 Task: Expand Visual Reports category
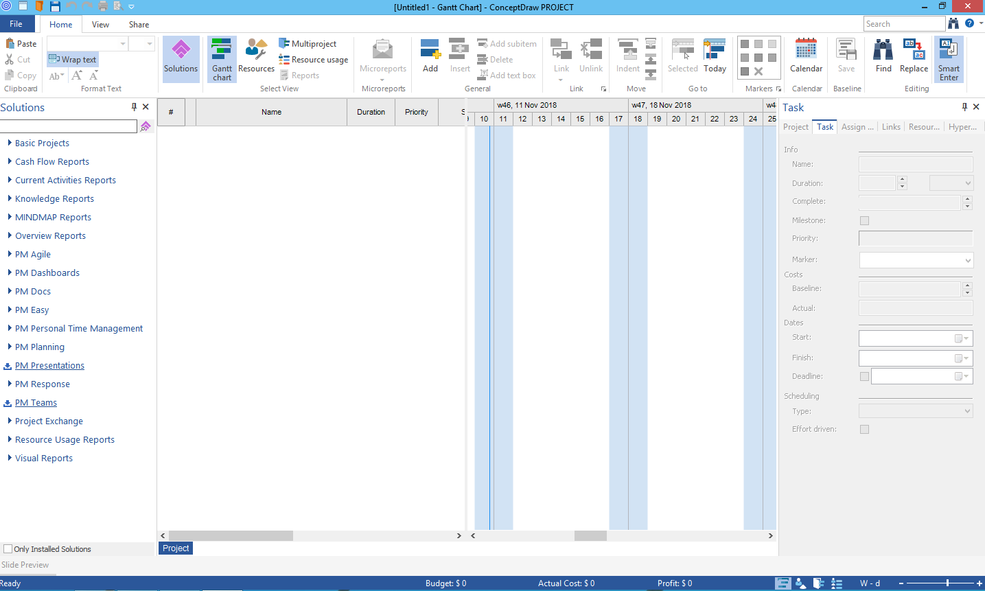pos(10,458)
